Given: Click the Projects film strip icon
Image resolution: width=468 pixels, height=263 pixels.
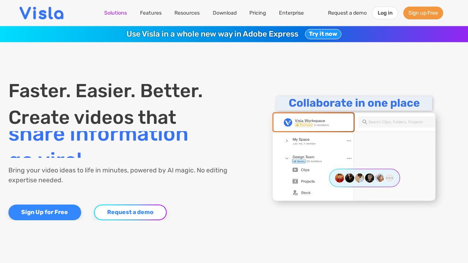Looking at the screenshot, I should pyautogui.click(x=295, y=181).
